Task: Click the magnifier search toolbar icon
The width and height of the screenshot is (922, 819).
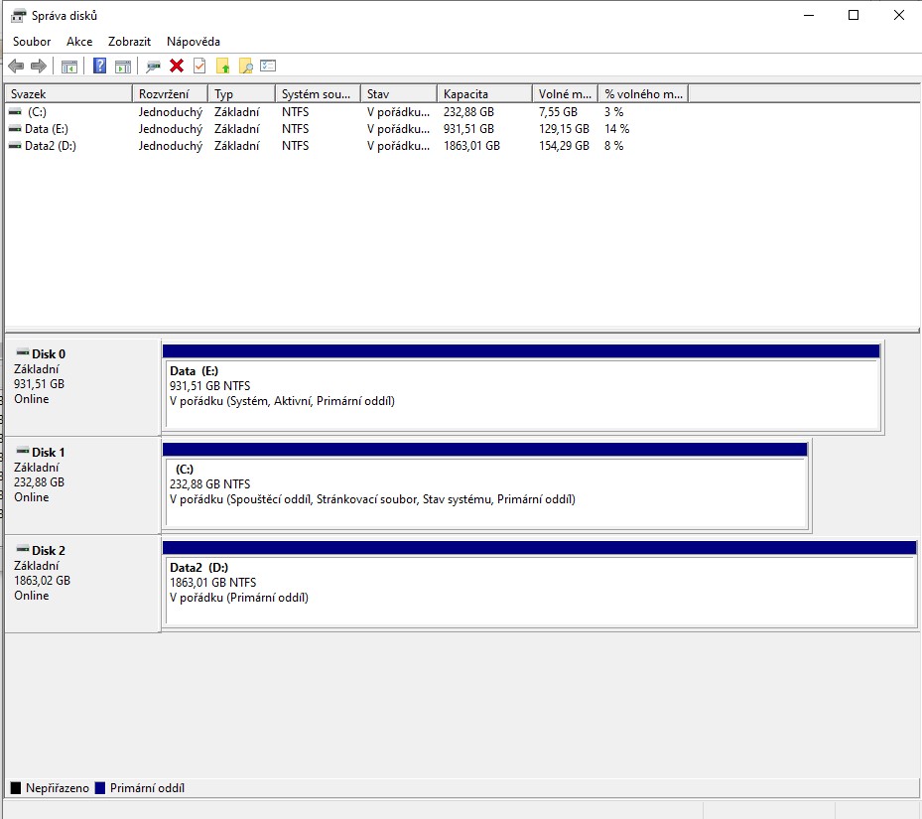Action: click(x=245, y=67)
